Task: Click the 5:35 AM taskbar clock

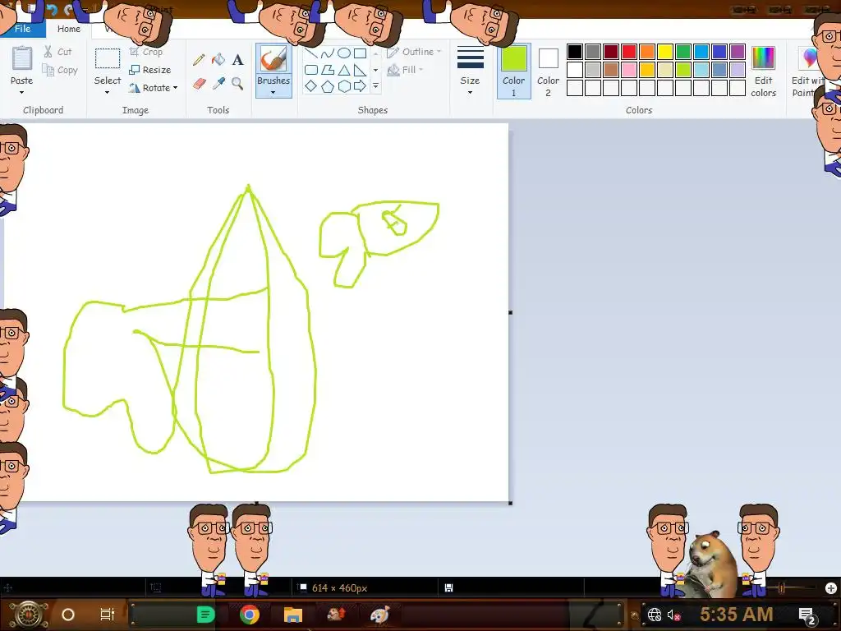Action: tap(737, 615)
